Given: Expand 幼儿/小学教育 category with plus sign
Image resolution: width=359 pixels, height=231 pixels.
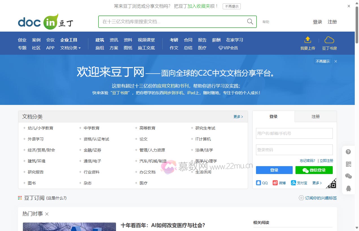Looking at the screenshot, I should 24,128.
